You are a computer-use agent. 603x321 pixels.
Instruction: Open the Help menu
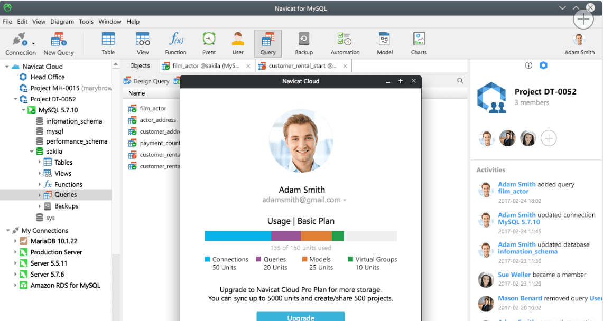(133, 22)
